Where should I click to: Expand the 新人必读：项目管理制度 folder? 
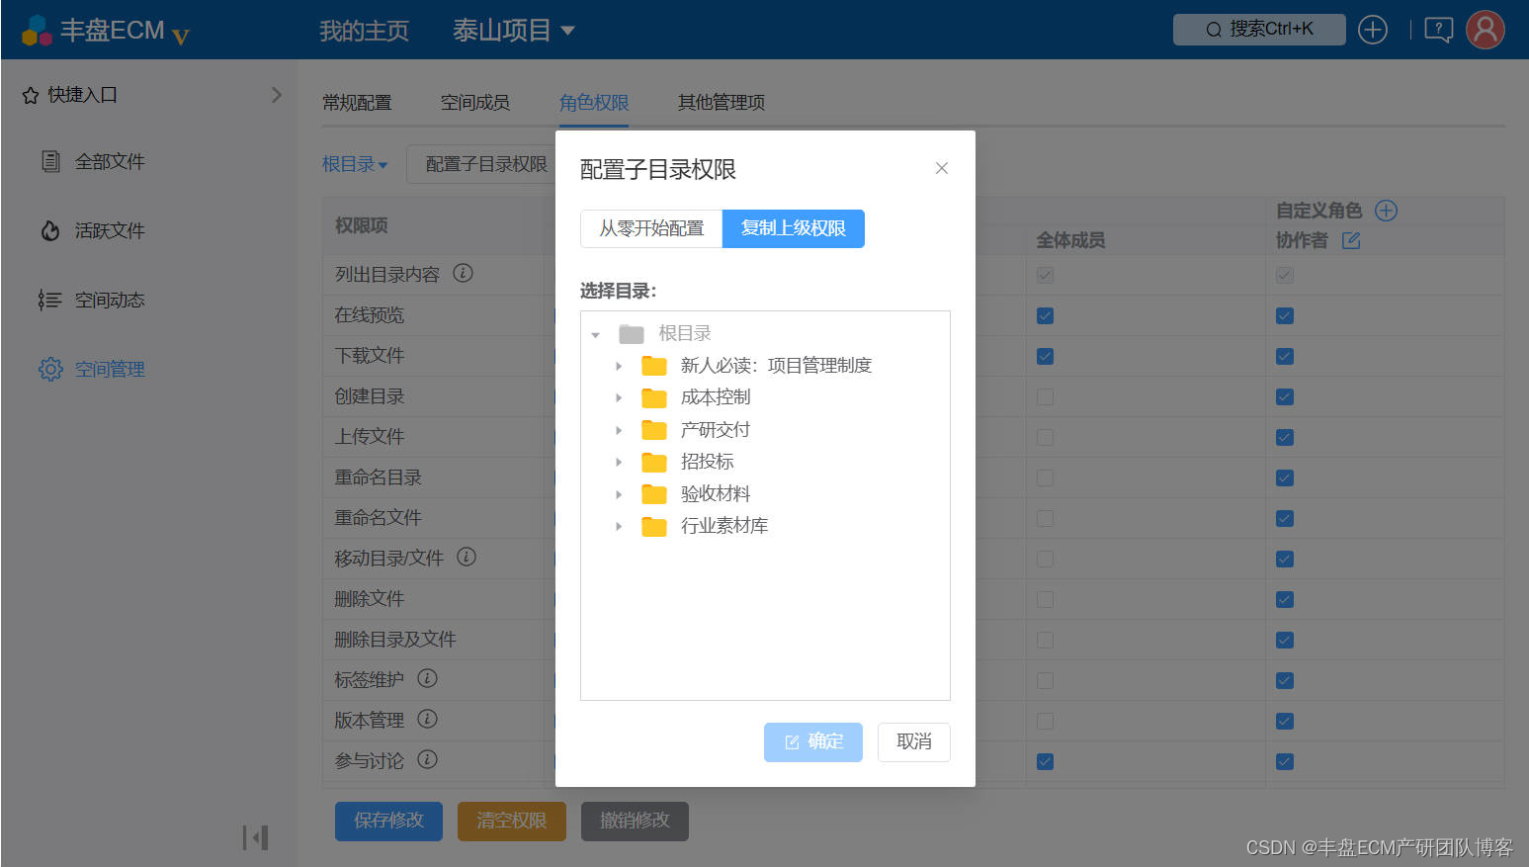pos(619,366)
